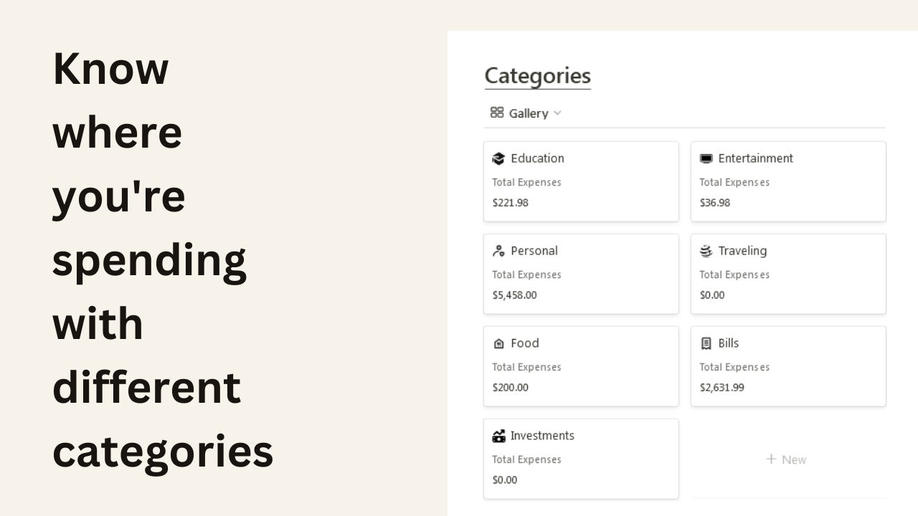Open the Education card
This screenshot has width=918, height=516.
point(581,181)
